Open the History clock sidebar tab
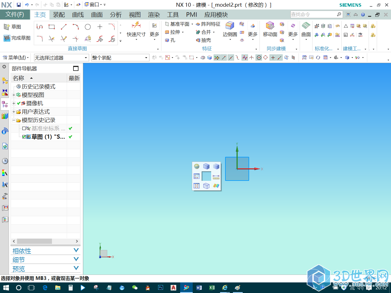The height and width of the screenshot is (293, 391). (5, 161)
